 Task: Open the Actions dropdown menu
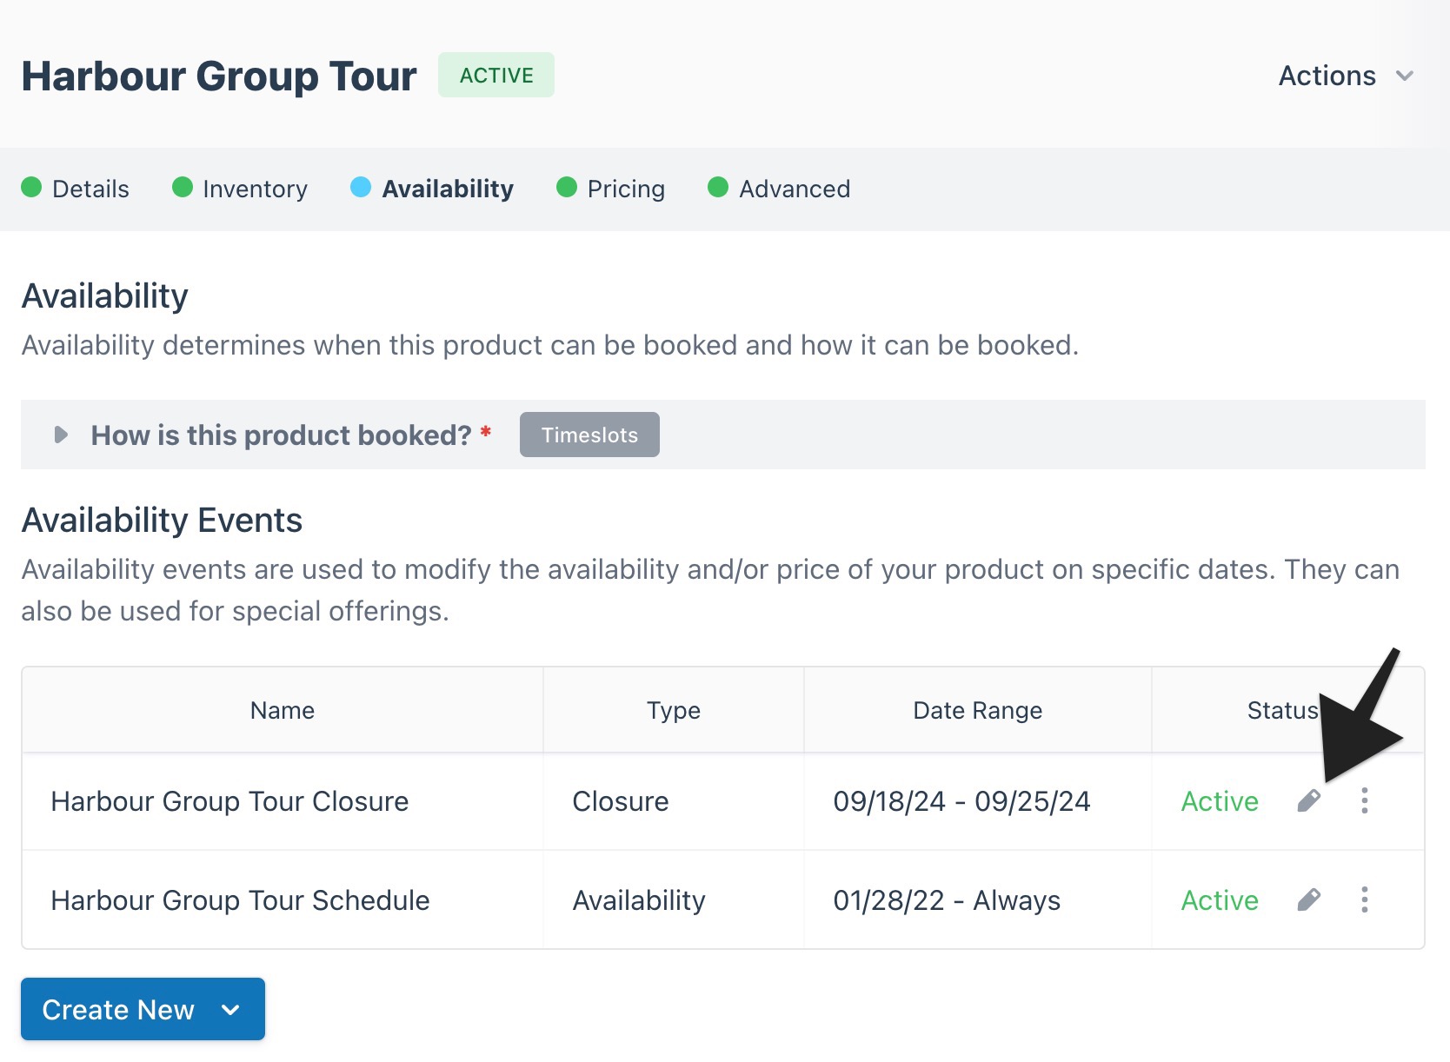tap(1346, 76)
